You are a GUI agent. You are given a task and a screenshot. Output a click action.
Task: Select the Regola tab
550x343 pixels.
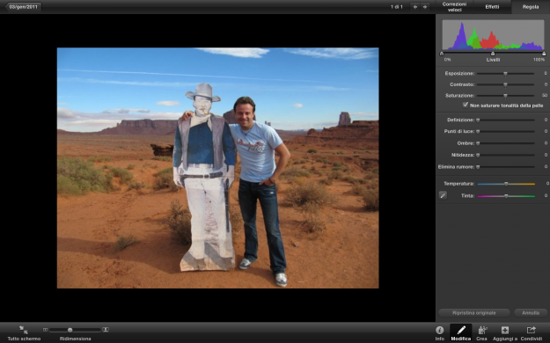(531, 7)
